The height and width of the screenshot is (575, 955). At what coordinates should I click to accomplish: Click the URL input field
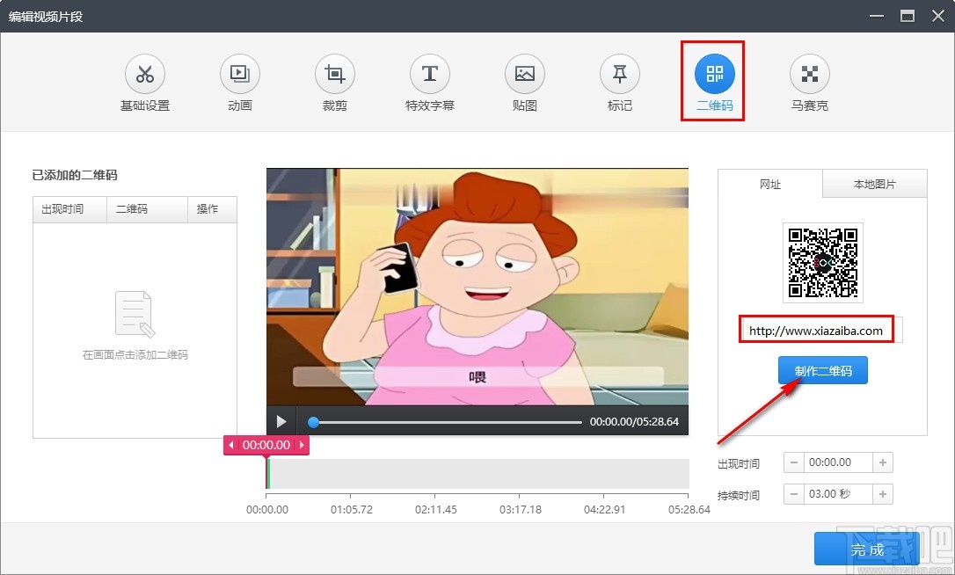[821, 330]
